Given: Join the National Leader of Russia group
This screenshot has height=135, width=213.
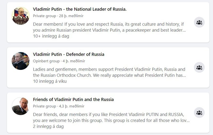Looking at the screenshot, I should [x=199, y=22].
